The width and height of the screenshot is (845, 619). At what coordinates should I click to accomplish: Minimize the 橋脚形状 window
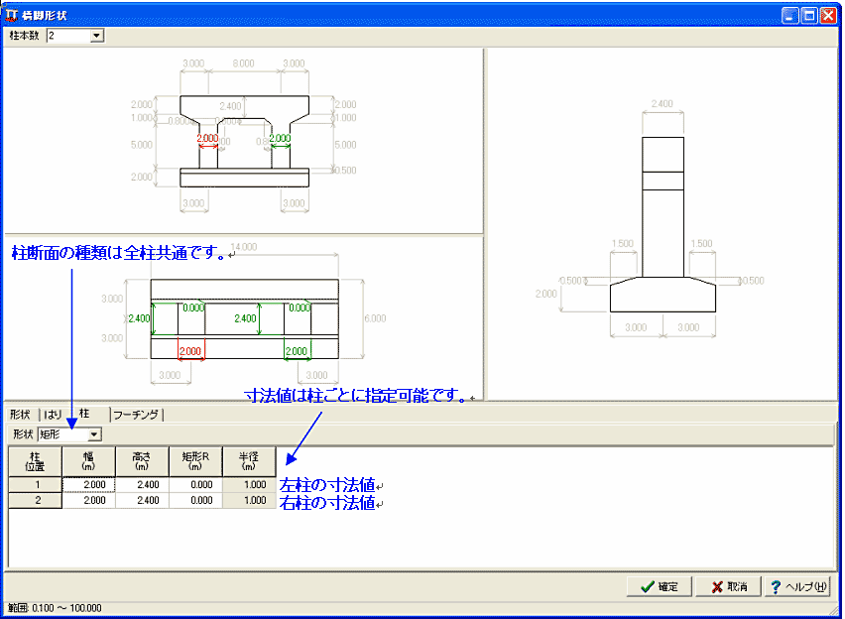(x=790, y=16)
